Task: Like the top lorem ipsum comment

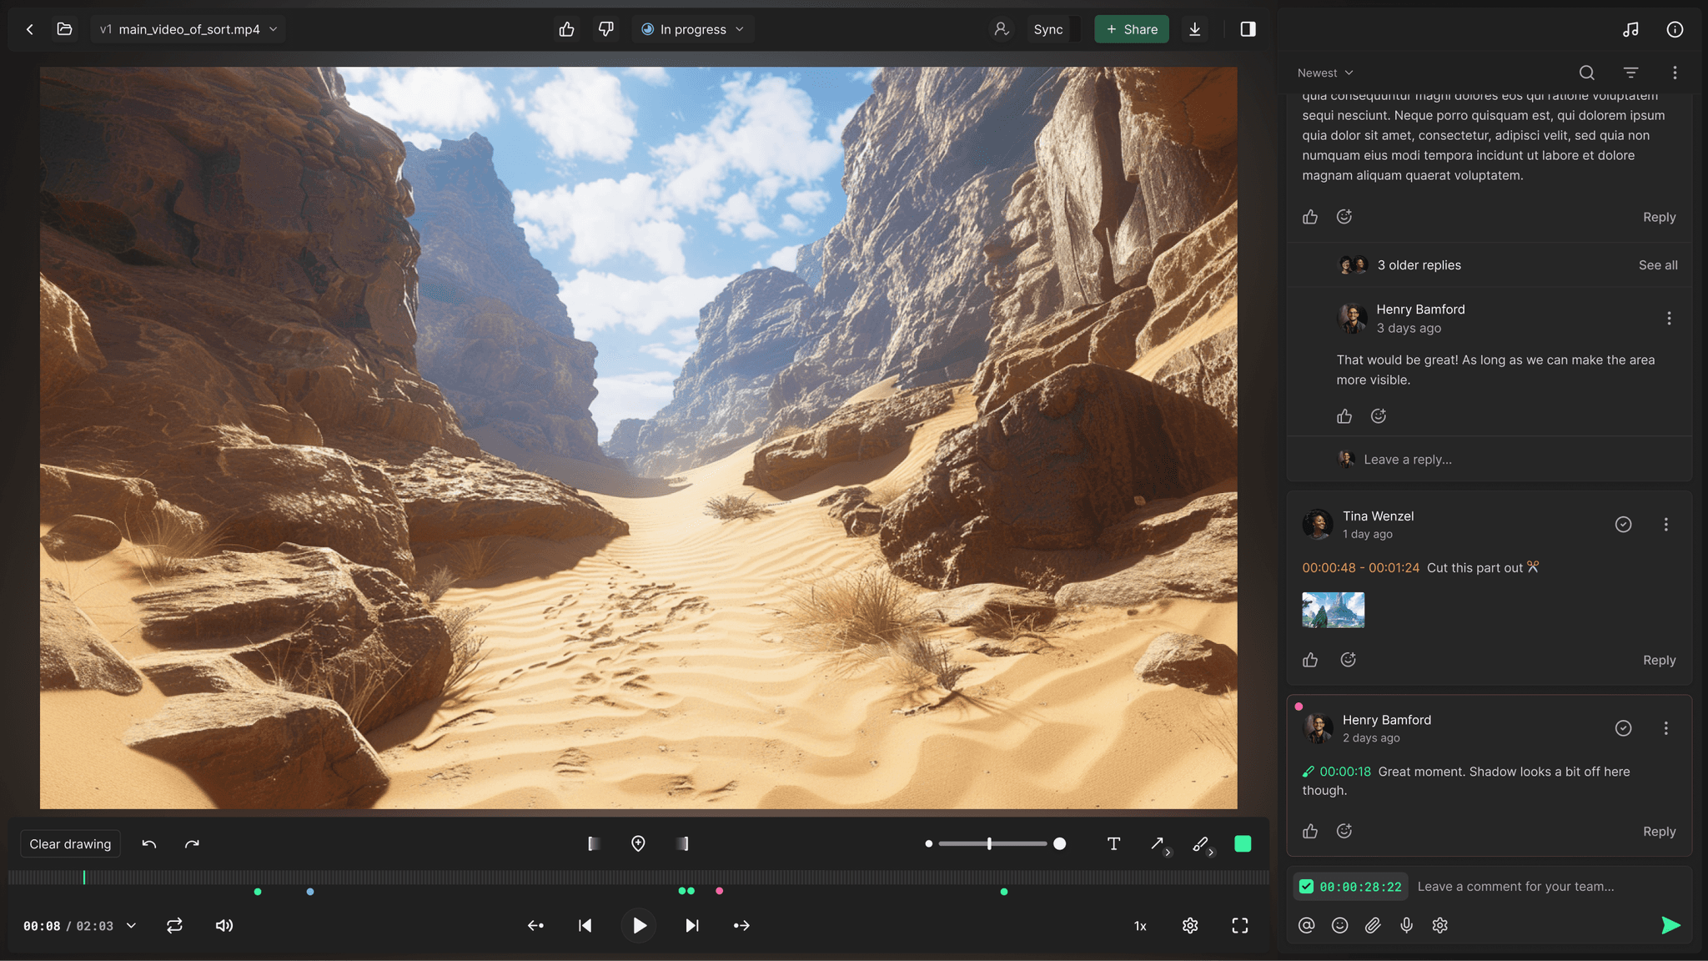Action: point(1310,217)
